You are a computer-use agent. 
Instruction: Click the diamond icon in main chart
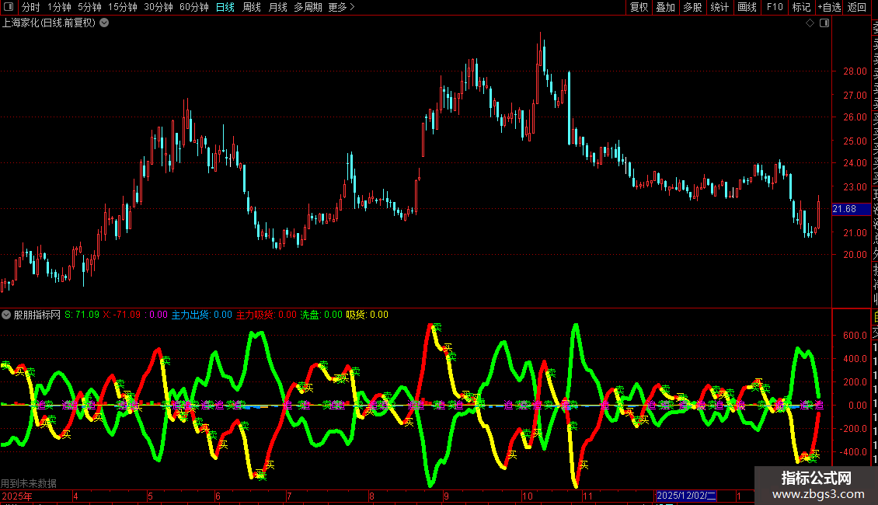coord(810,23)
